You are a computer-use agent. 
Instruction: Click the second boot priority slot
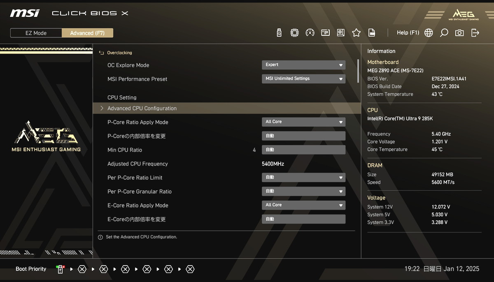[82, 269]
